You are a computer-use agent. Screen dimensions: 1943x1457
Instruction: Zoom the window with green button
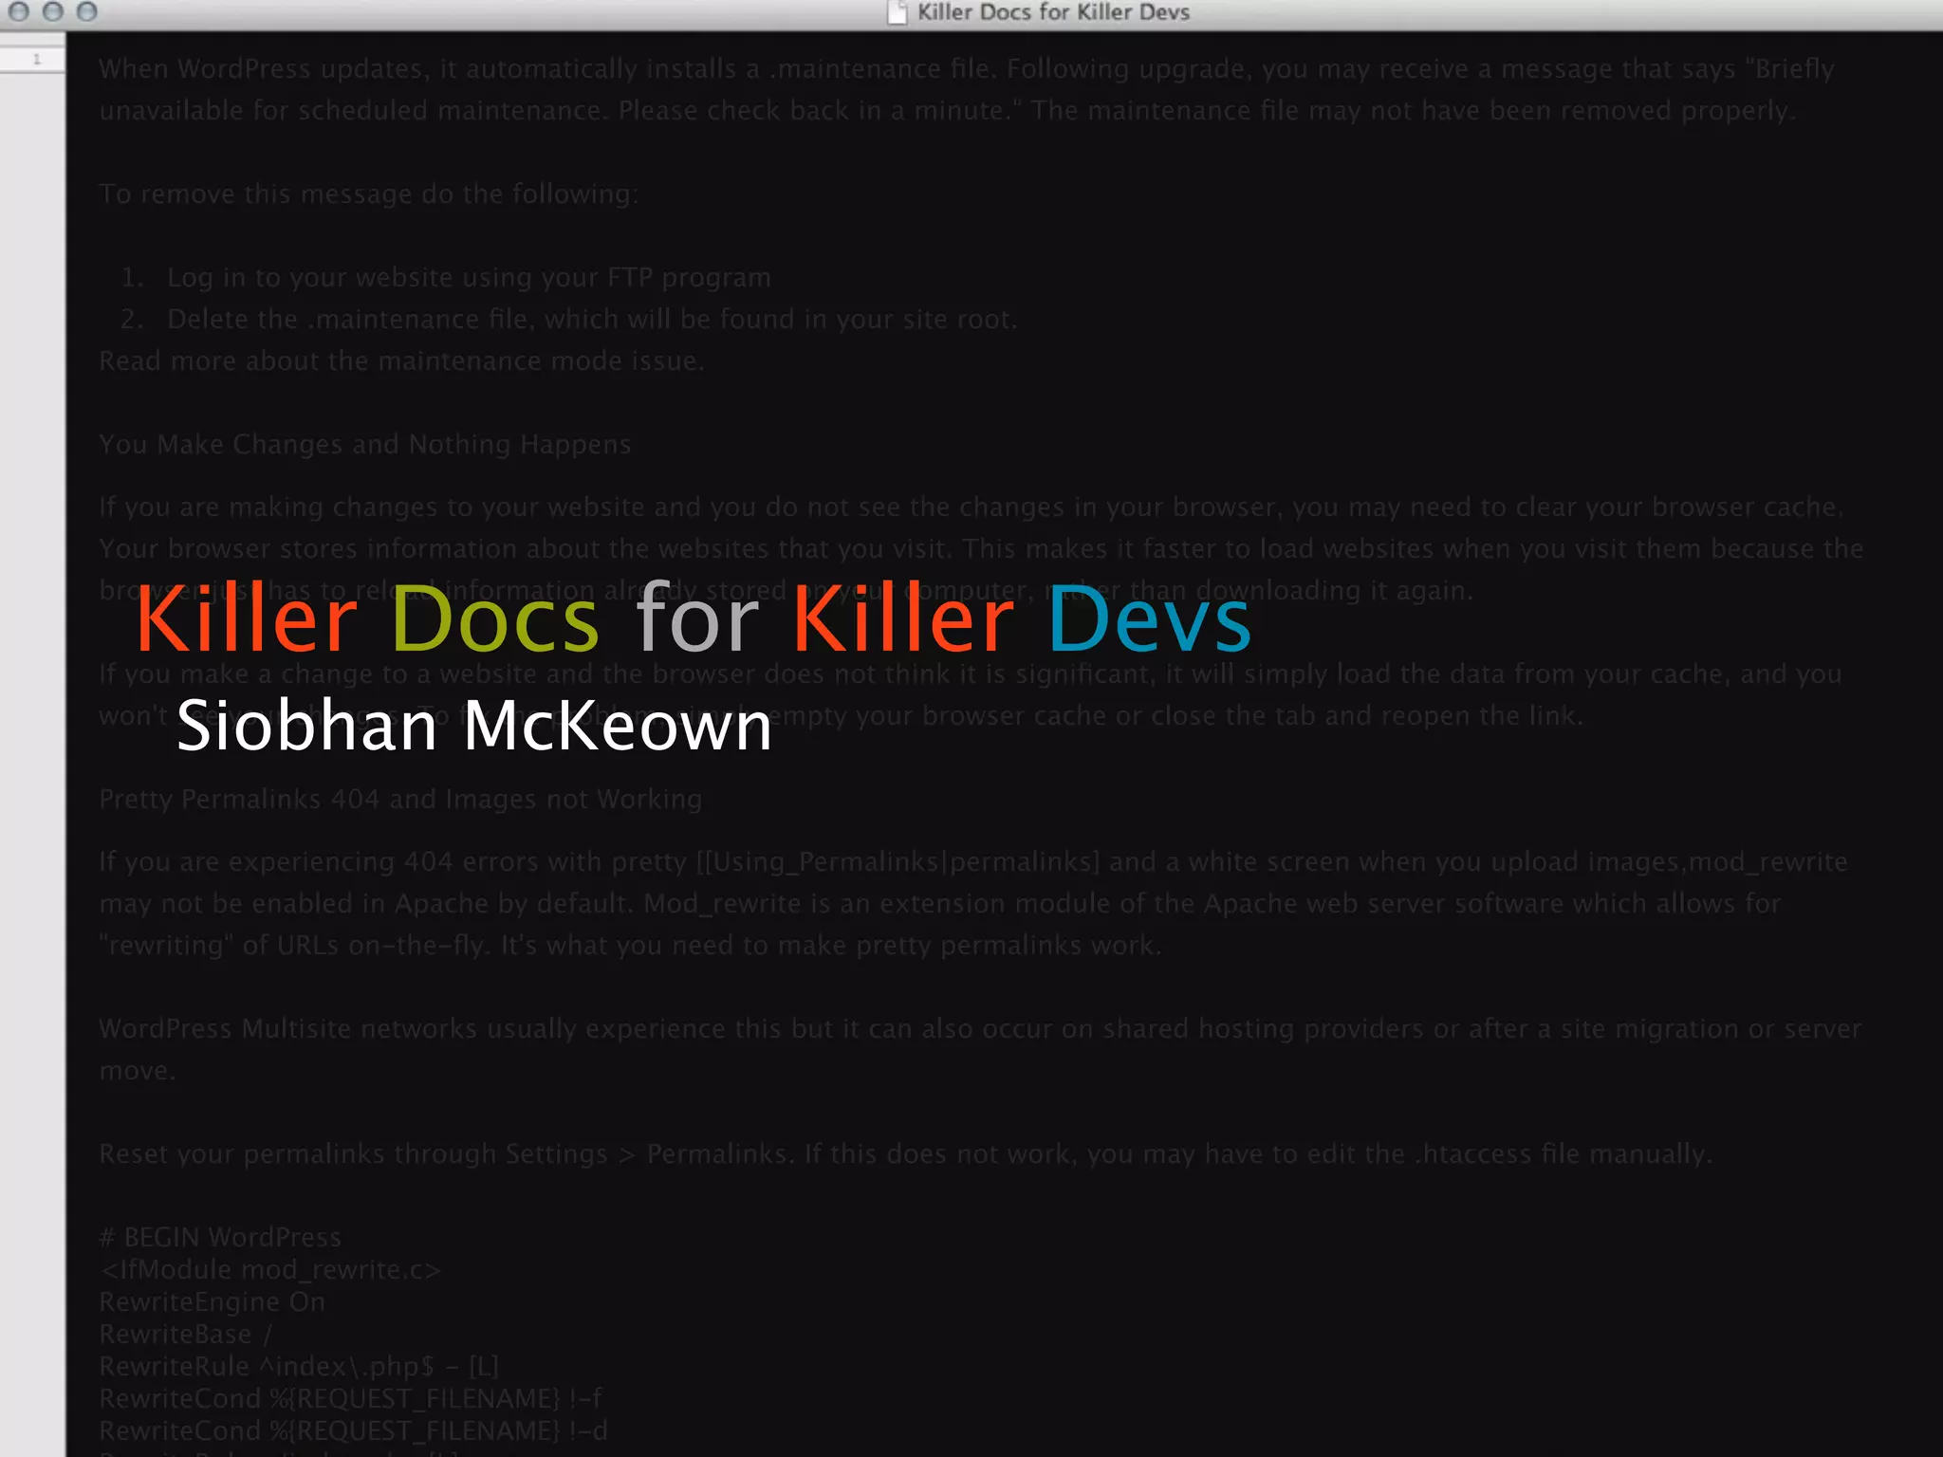click(x=87, y=11)
